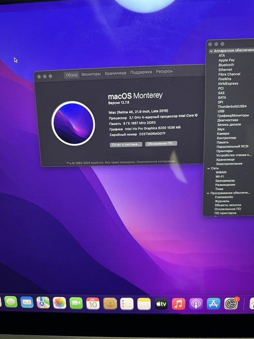Open the App Store in the Dock
254x339 pixels.
pyautogui.click(x=214, y=304)
